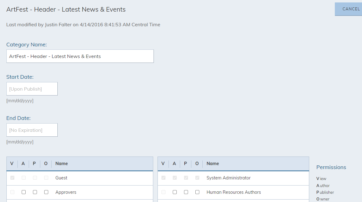Image resolution: width=362 pixels, height=202 pixels.
Task: Toggle Owner checkbox for System Administrator
Action: pos(197,178)
